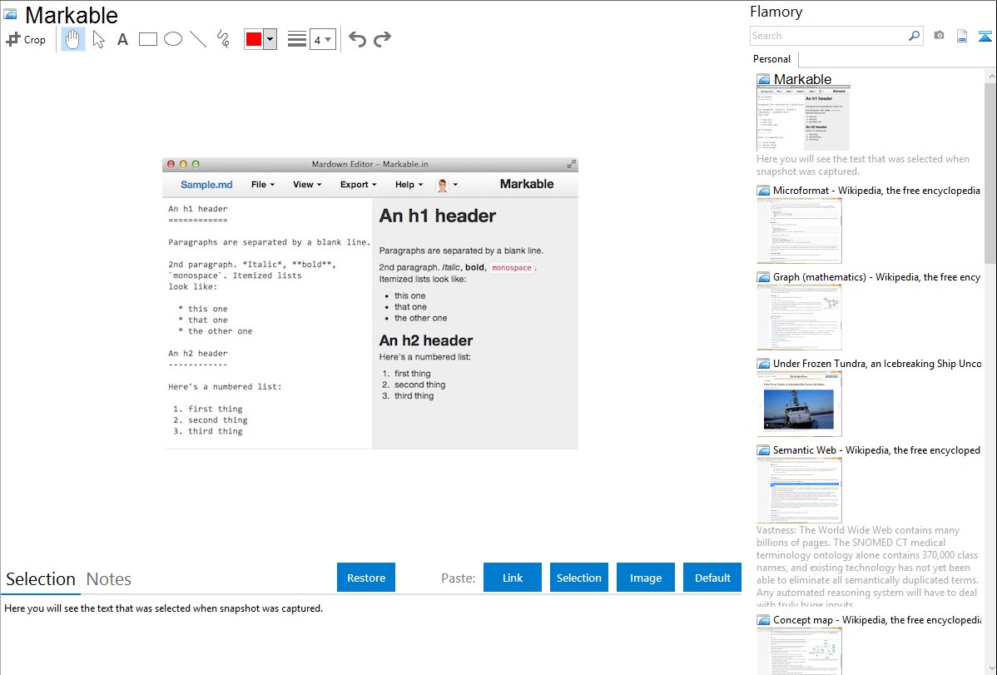Click the 'An h1 header' preview heading
This screenshot has width=997, height=675.
pos(438,216)
